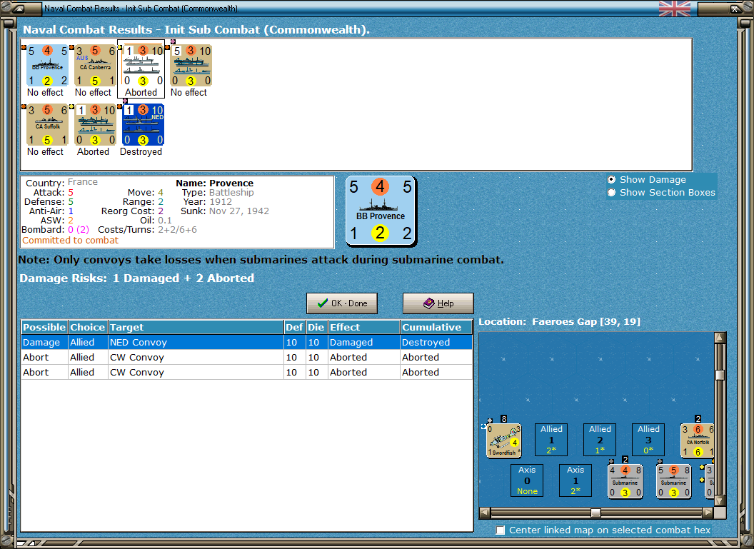Screen dimensions: 754x549
Task: Click the Possible column header
Action: (x=44, y=327)
